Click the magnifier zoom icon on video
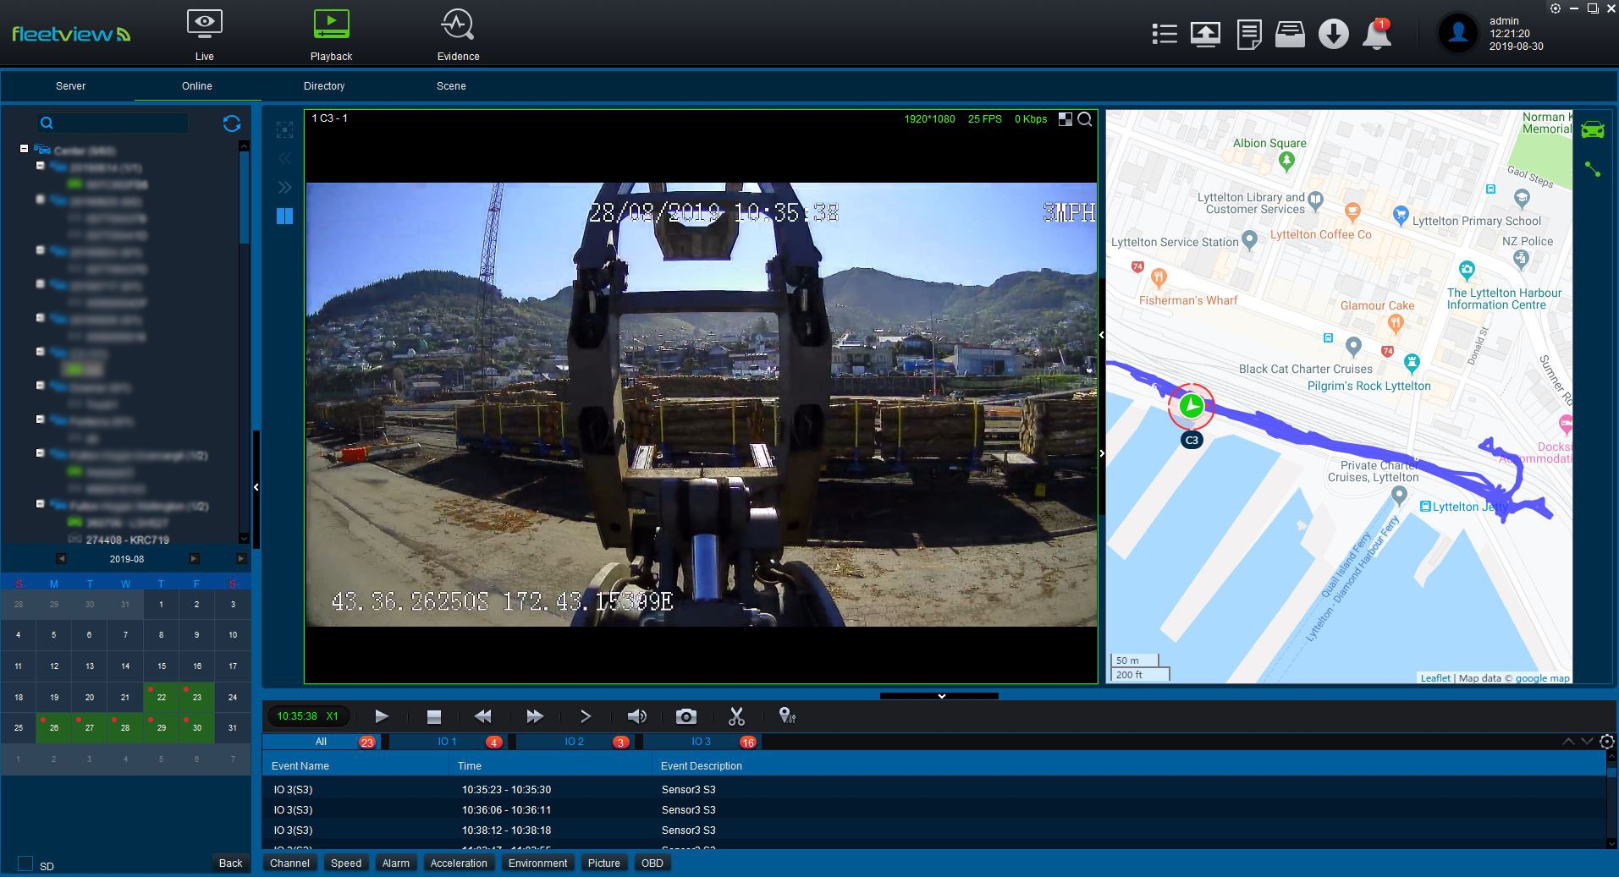This screenshot has height=877, width=1619. click(x=1085, y=119)
